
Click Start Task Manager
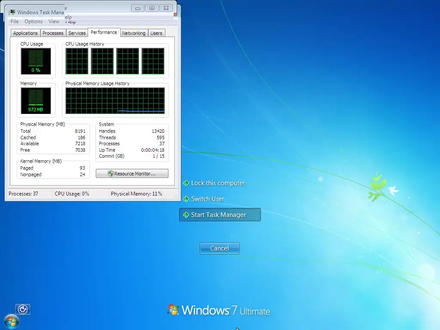[220, 215]
